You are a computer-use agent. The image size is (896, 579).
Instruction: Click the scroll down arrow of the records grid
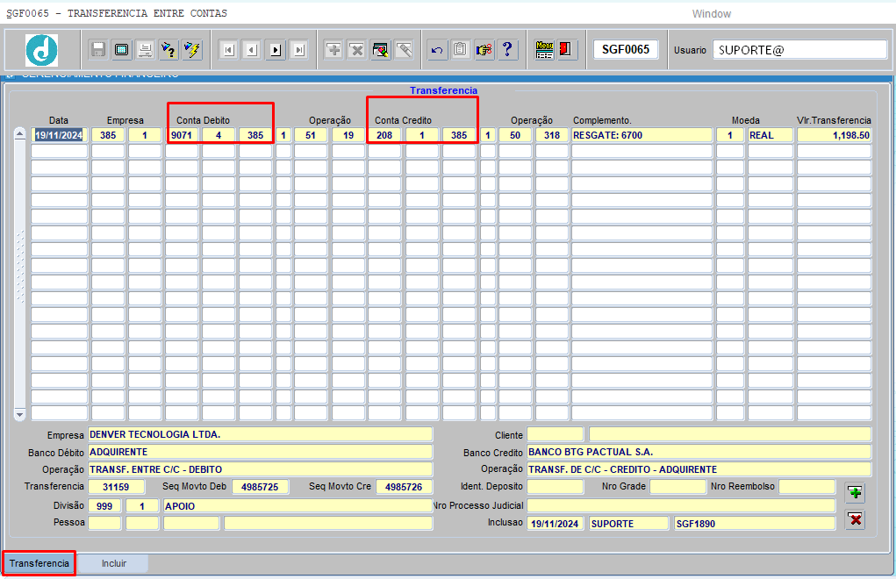coord(20,413)
